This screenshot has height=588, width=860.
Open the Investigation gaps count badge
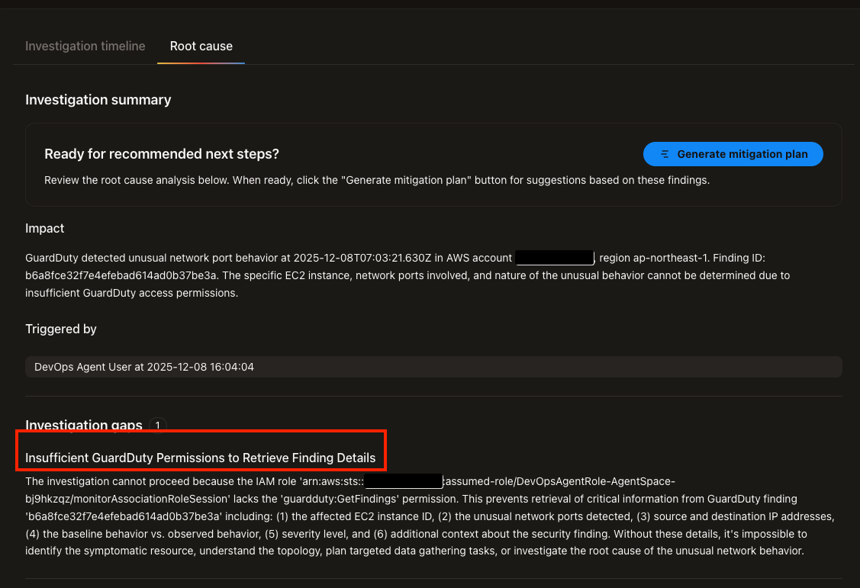click(157, 425)
